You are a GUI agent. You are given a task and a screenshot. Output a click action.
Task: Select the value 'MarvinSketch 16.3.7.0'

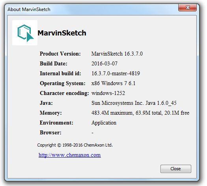[117, 54]
